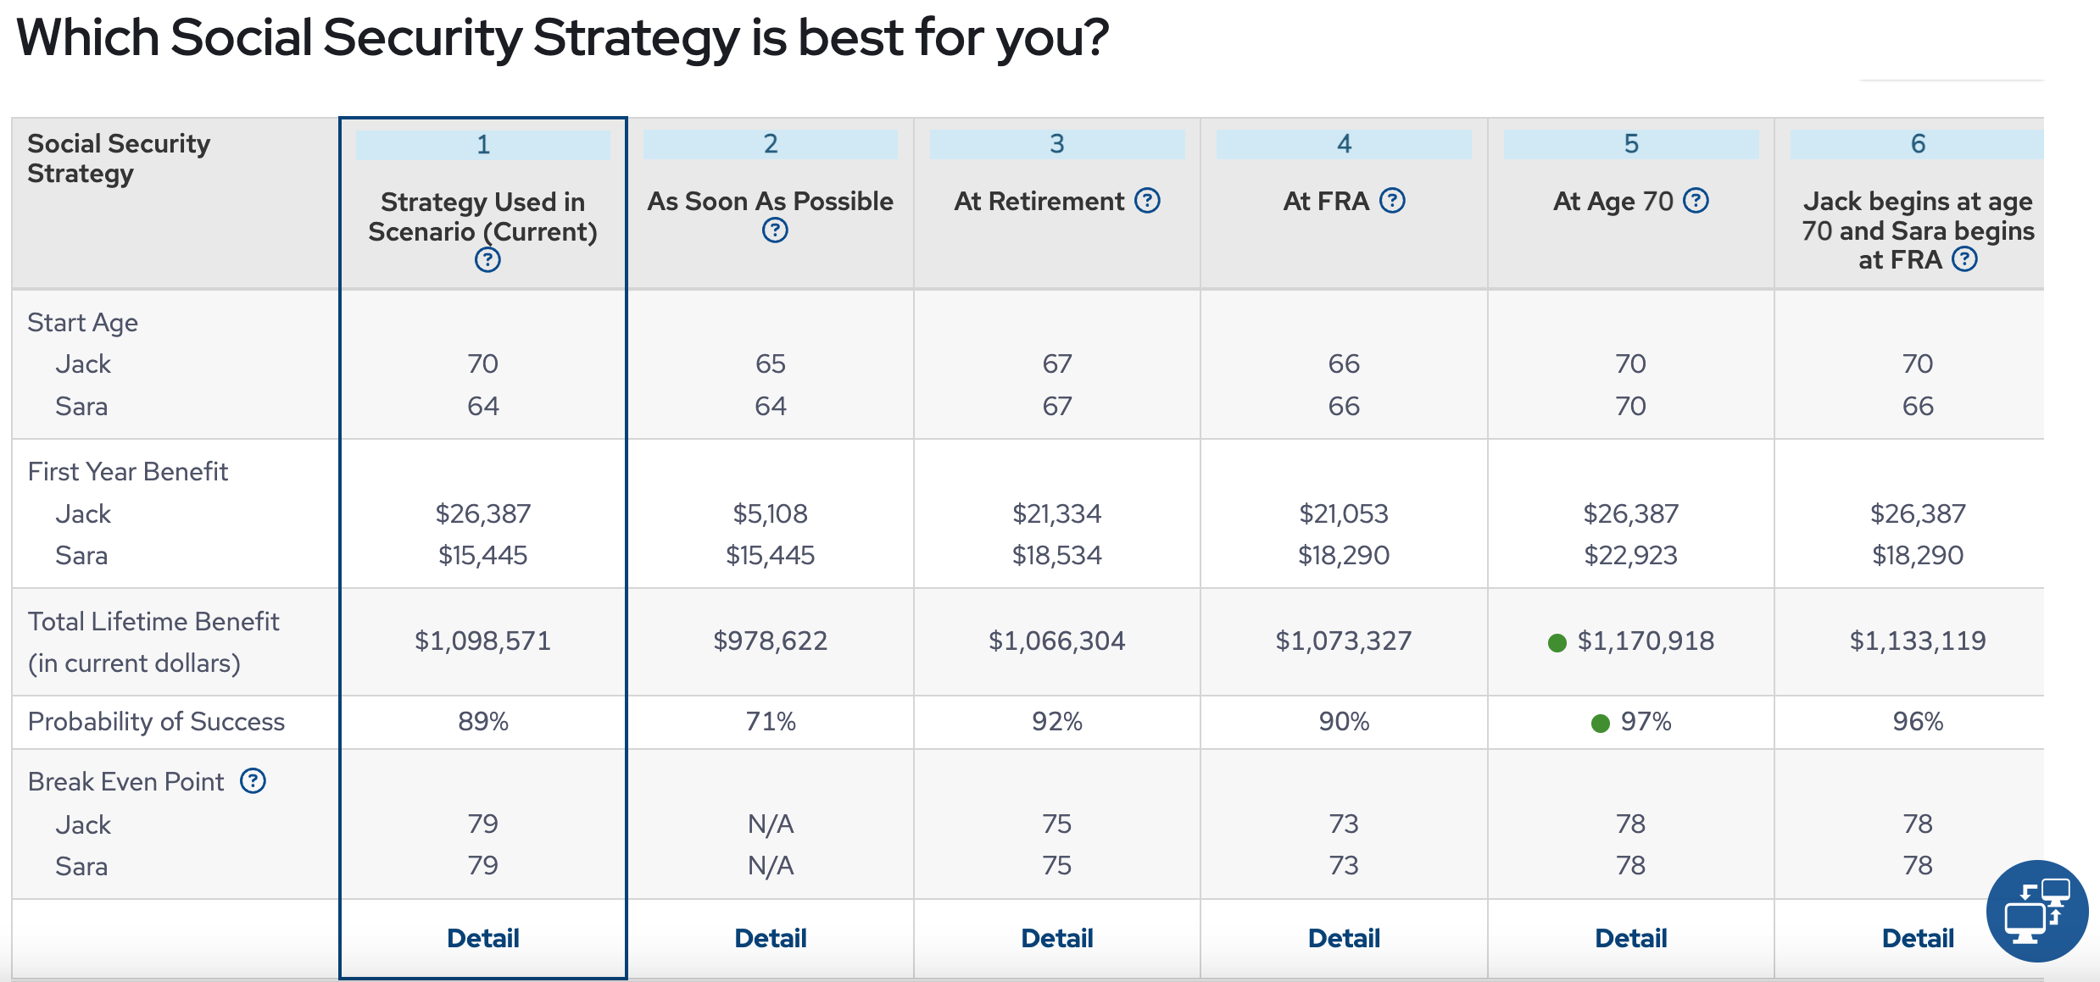
Task: Open help for Jack begins at age 70 strategy
Action: coord(1965,259)
